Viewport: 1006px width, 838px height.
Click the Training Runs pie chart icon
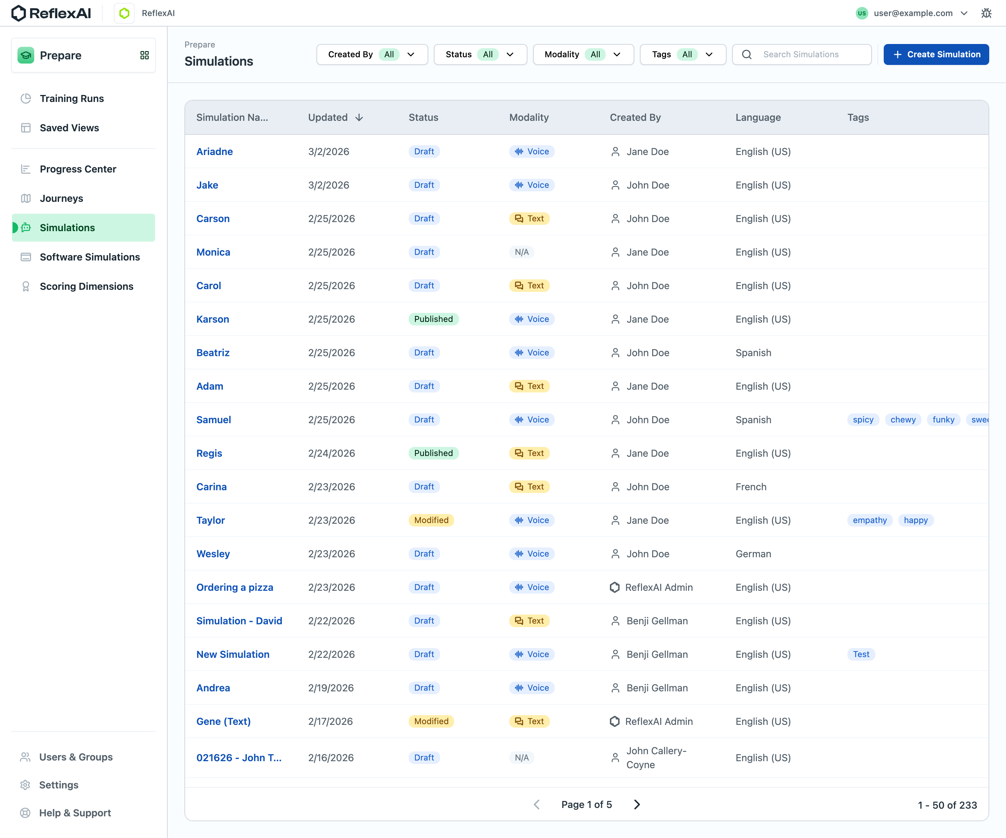pos(26,98)
